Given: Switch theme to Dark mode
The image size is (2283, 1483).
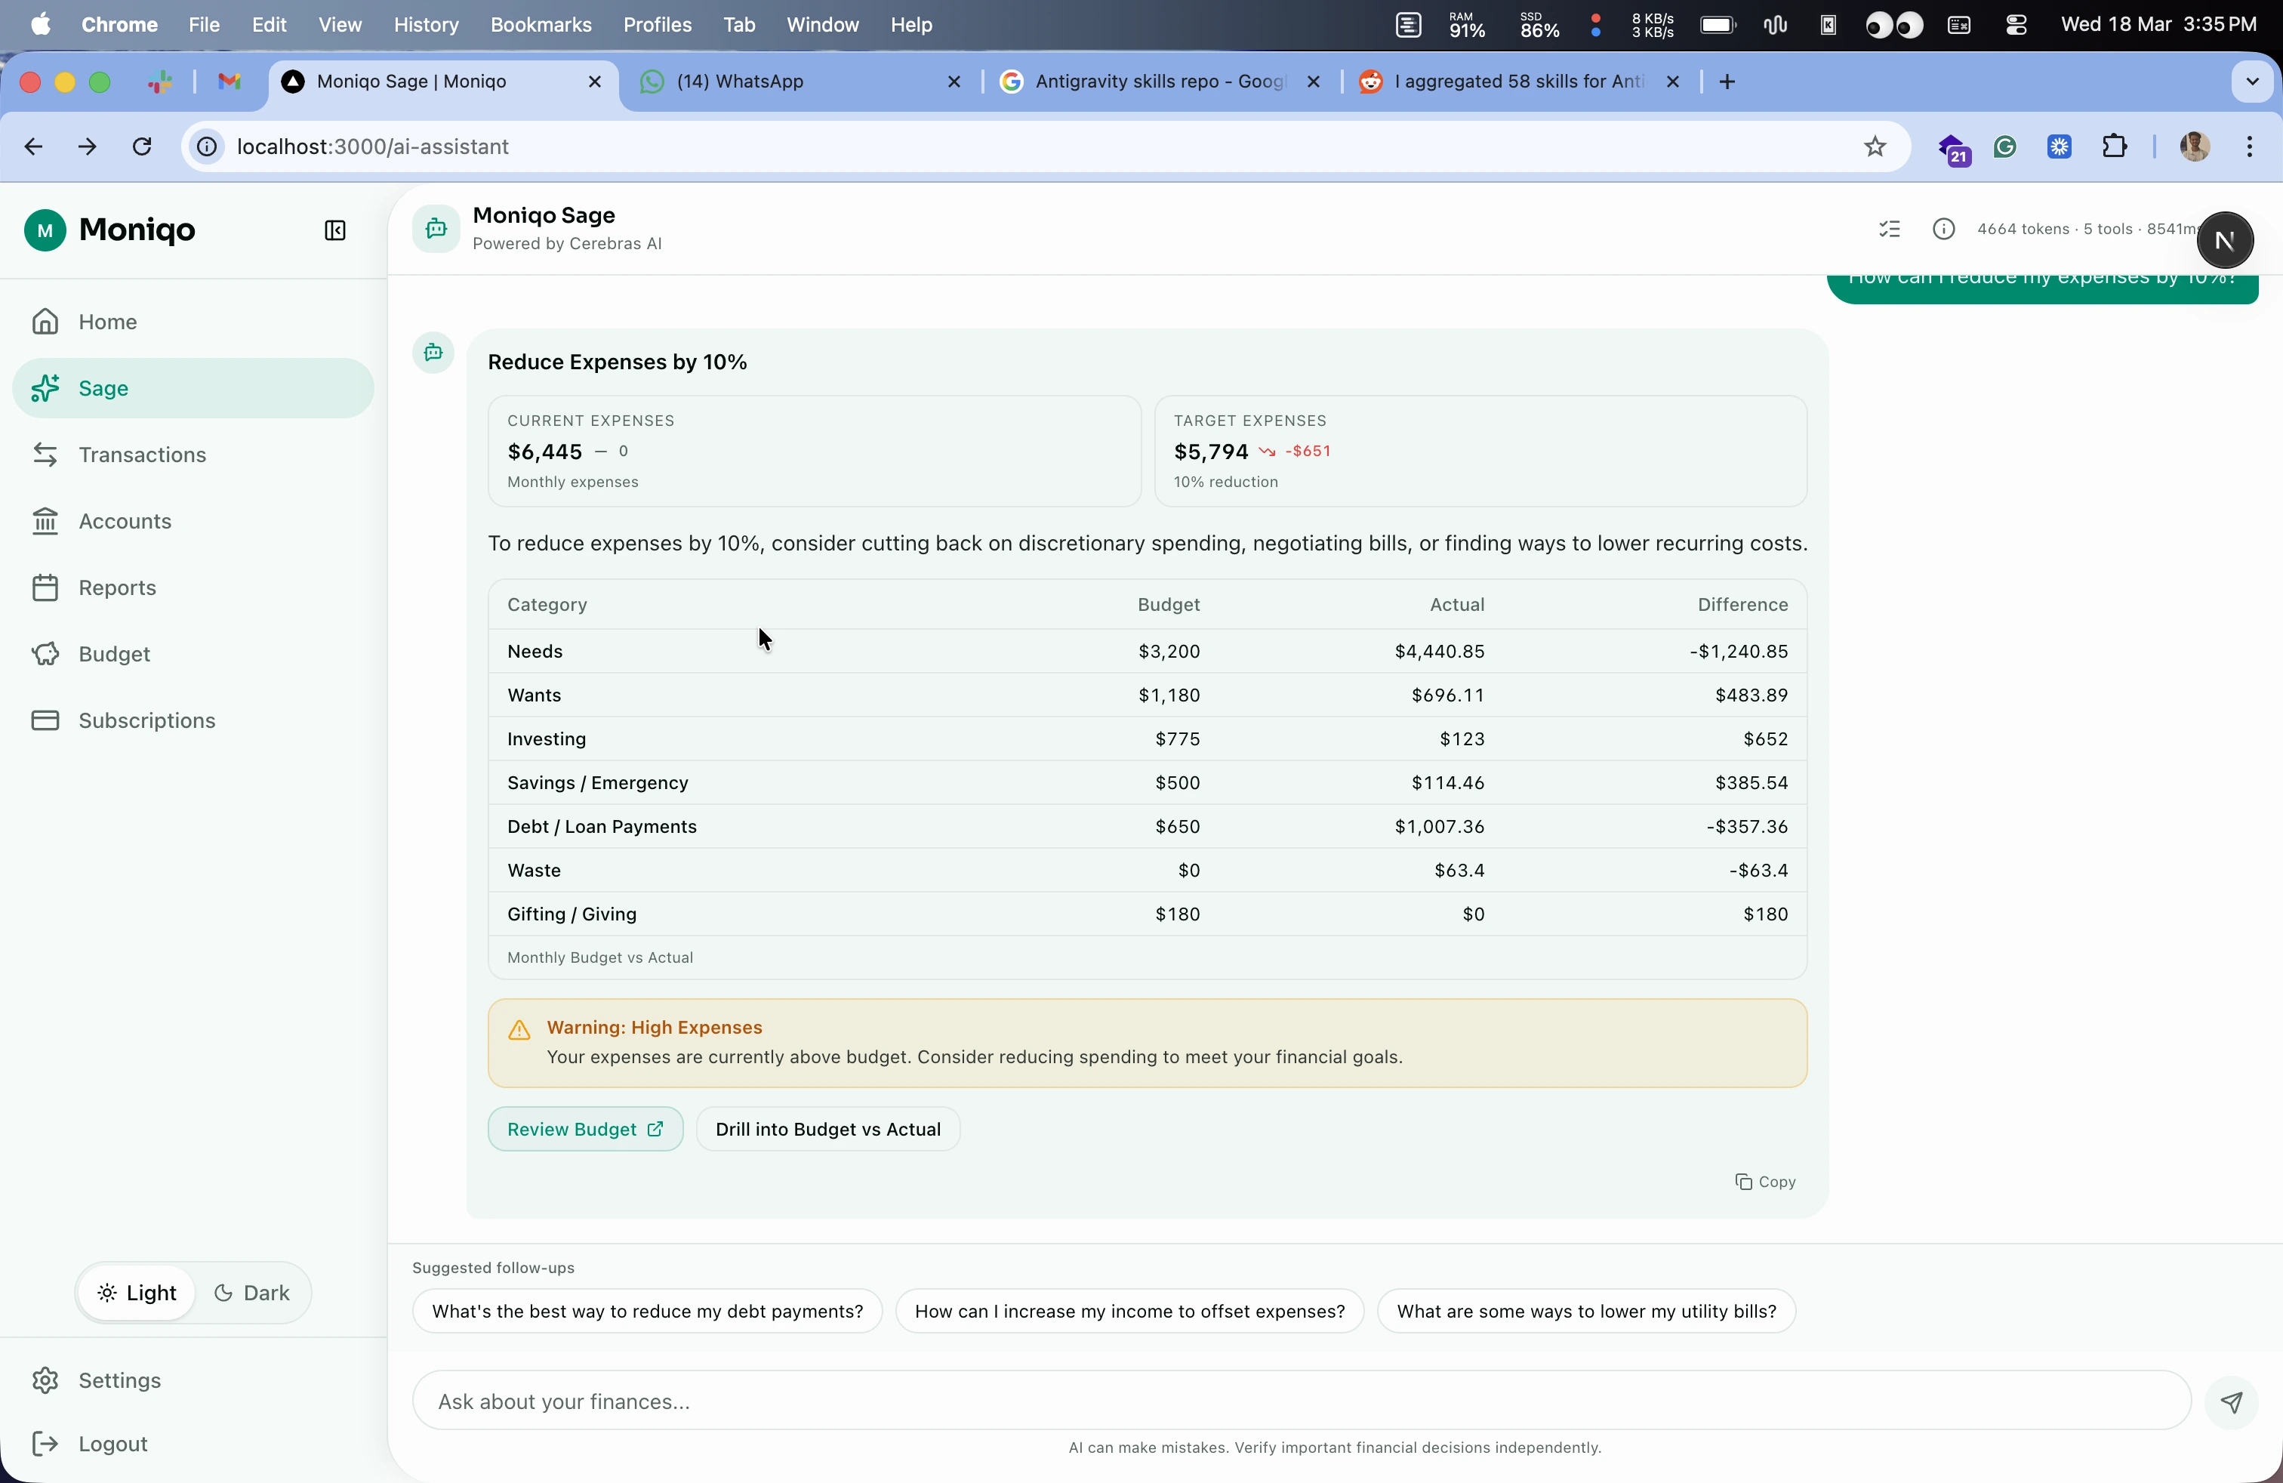Looking at the screenshot, I should 252,1293.
